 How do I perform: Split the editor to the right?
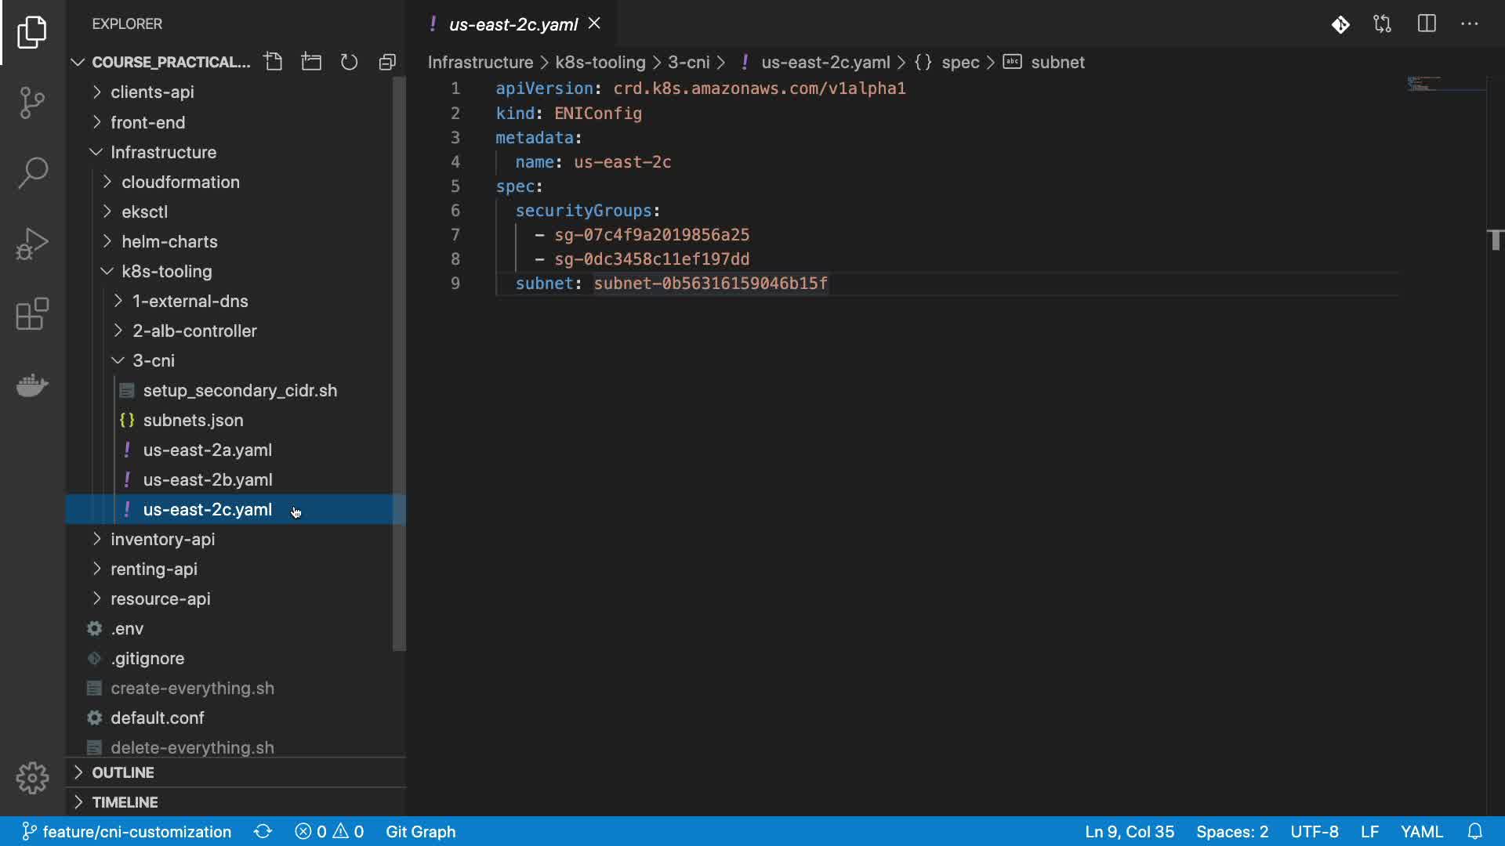[1427, 23]
